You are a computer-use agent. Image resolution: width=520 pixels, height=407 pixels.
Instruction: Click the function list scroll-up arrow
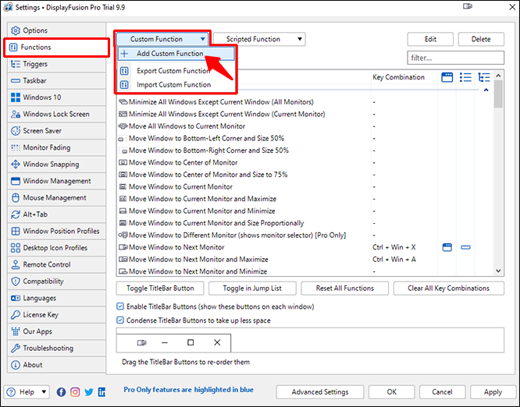[x=498, y=76]
